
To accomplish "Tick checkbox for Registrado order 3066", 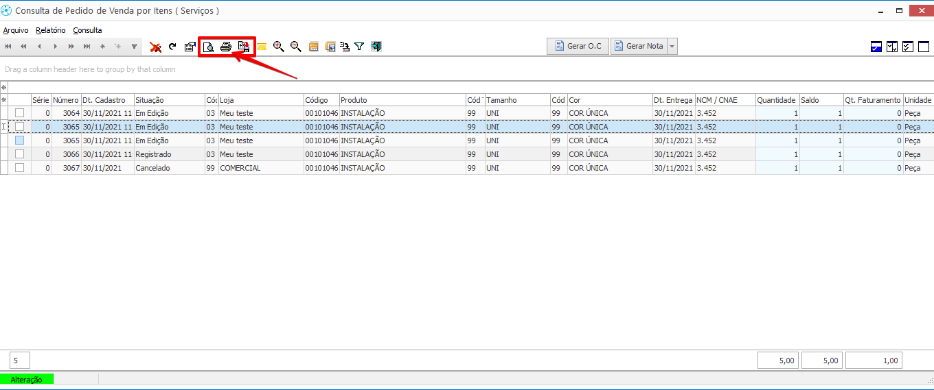I will pos(19,154).
